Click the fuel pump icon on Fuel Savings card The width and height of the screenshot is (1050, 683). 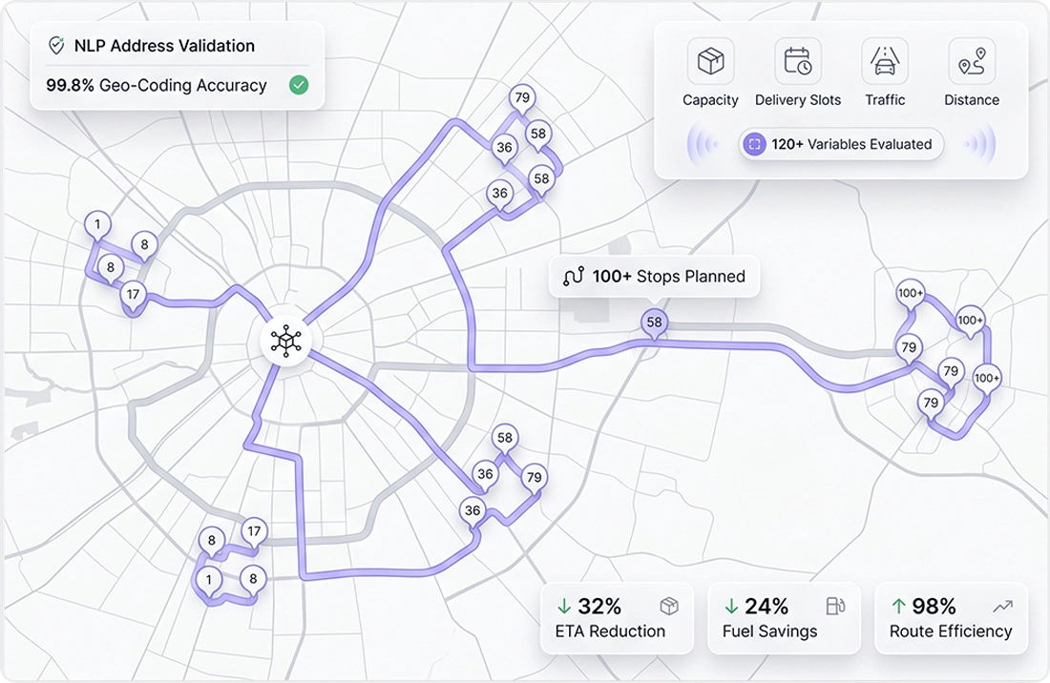coord(835,606)
